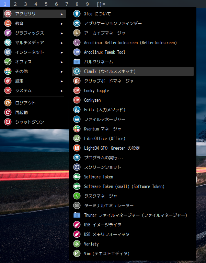This screenshot has height=263, width=206.
Task: Click the その他 text label
Action: 21,71
